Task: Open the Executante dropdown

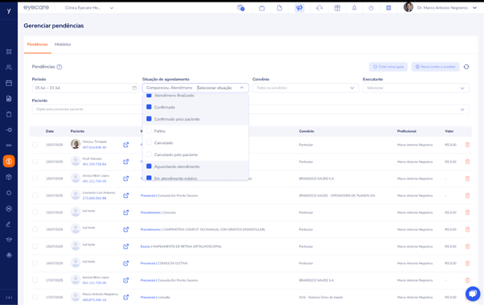Action: (416, 88)
